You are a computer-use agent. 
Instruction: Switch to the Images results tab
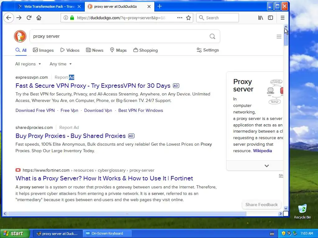pyautogui.click(x=43, y=50)
